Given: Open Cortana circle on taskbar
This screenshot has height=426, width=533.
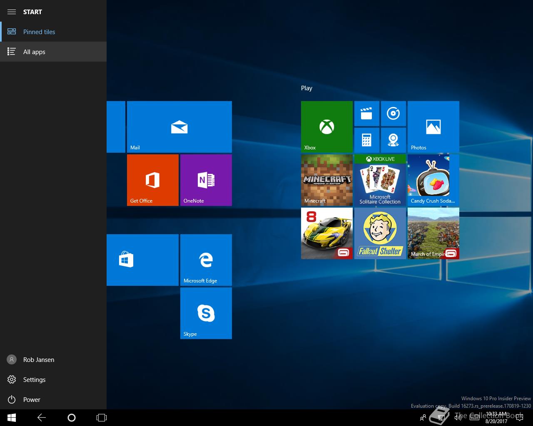Looking at the screenshot, I should (72, 418).
